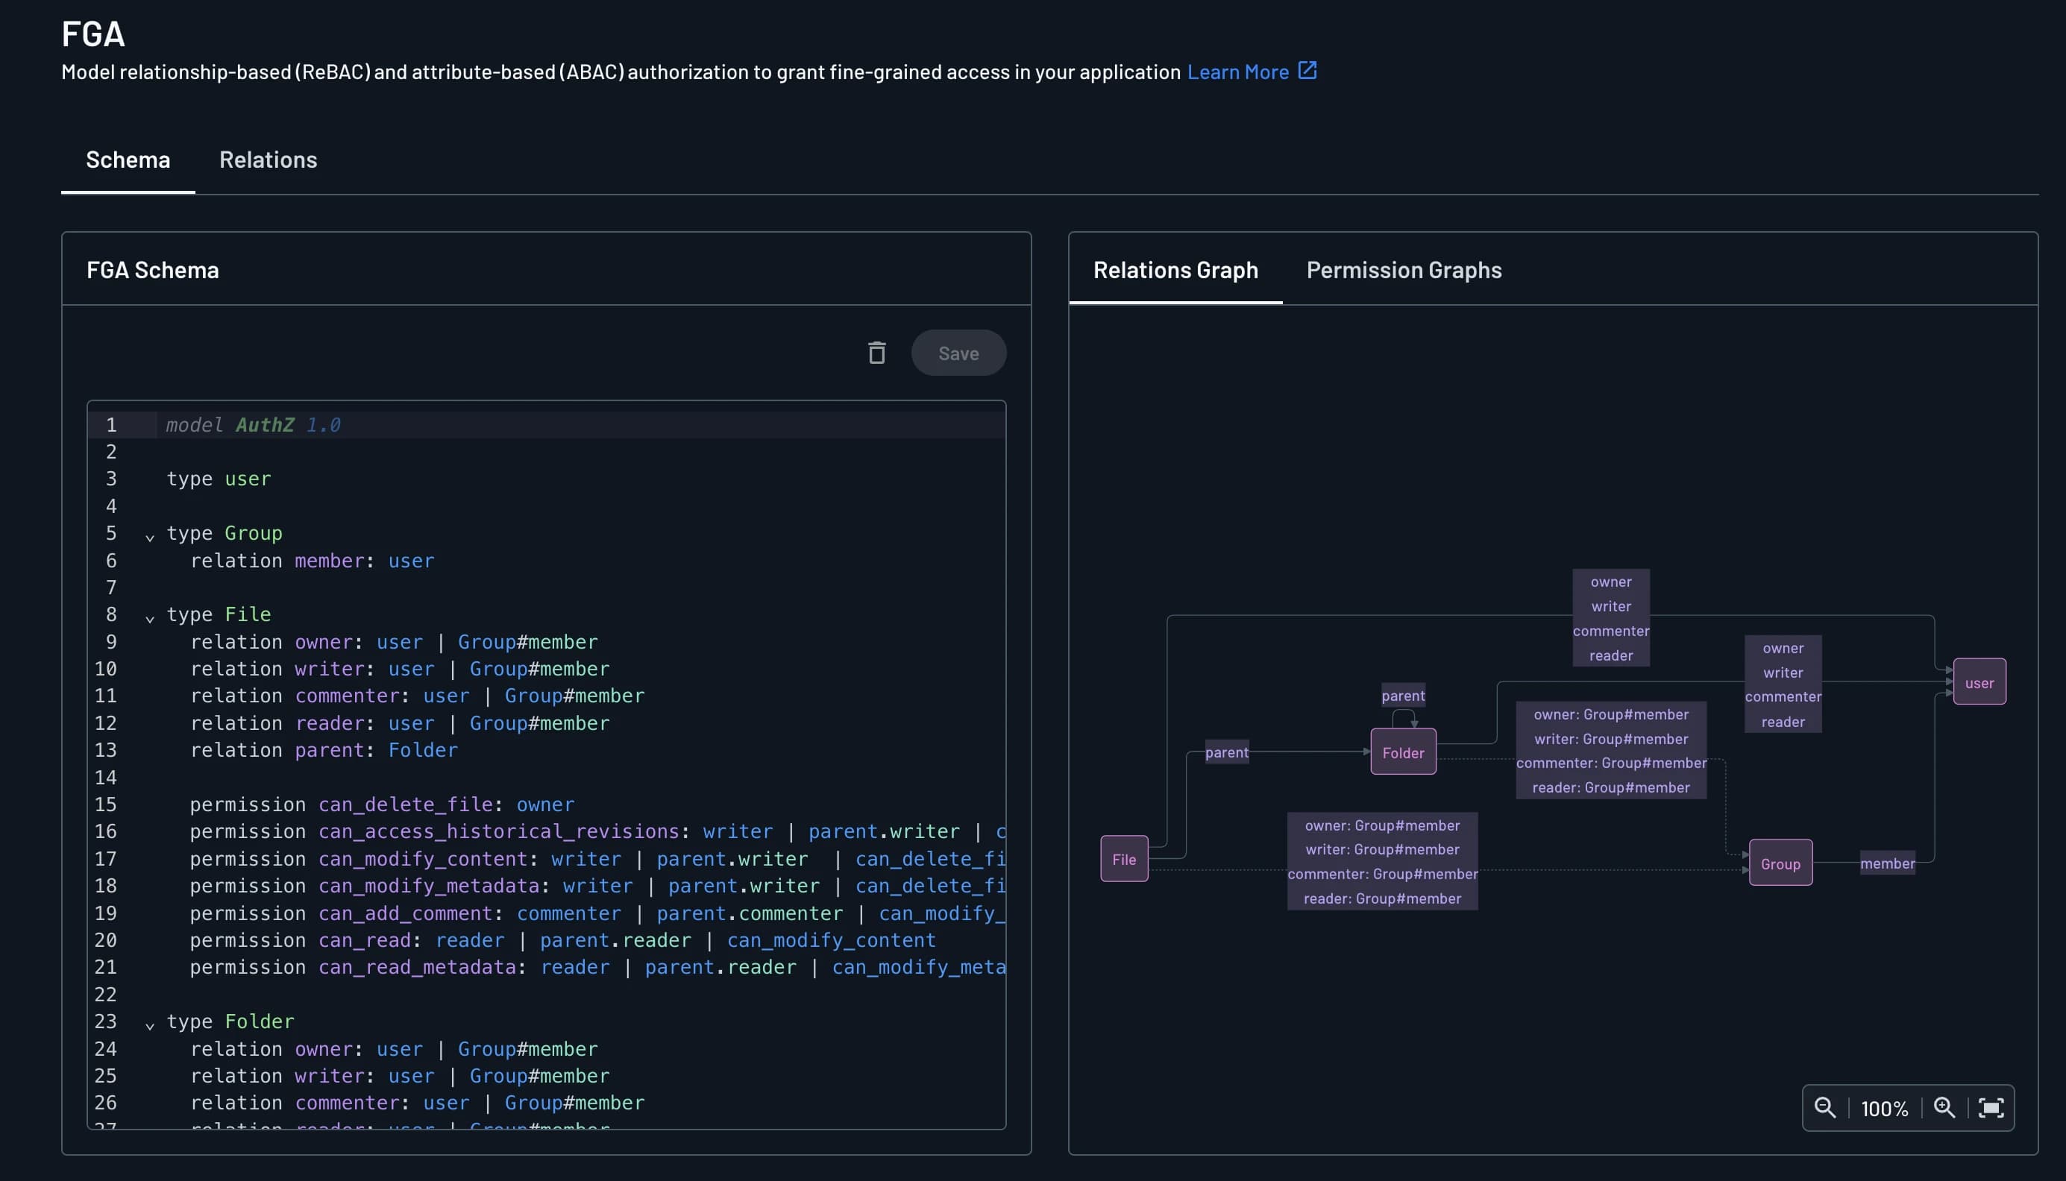The height and width of the screenshot is (1181, 2066).
Task: Click the trash delete schema icon
Action: click(877, 353)
